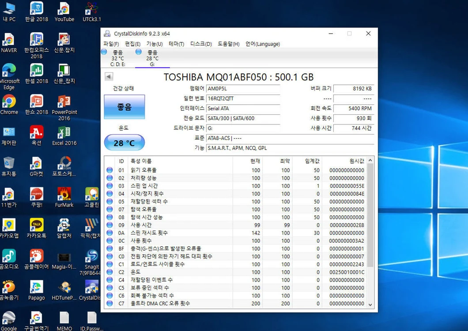
Task: Open the 테마(T) menu
Action: (177, 44)
